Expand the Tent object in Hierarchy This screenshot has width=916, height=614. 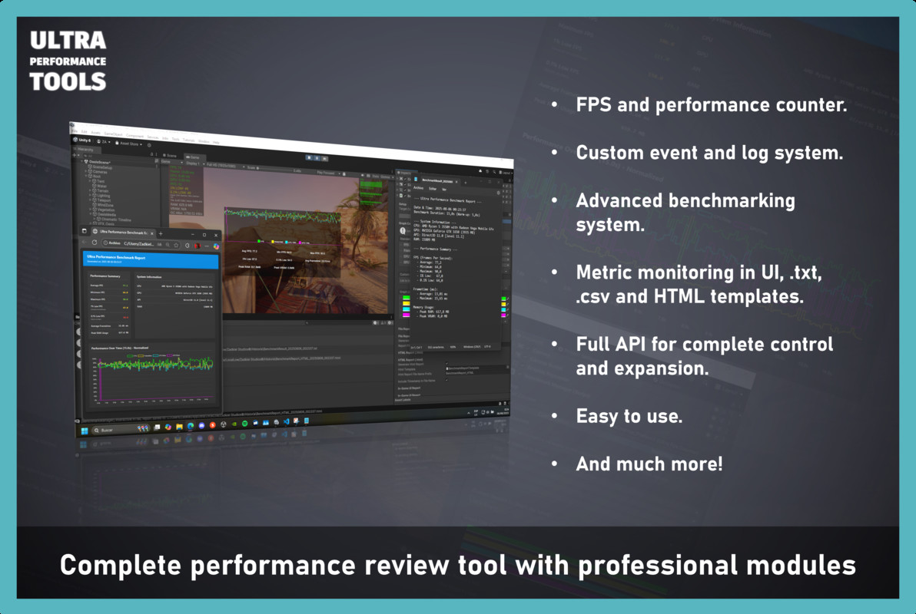pos(90,181)
